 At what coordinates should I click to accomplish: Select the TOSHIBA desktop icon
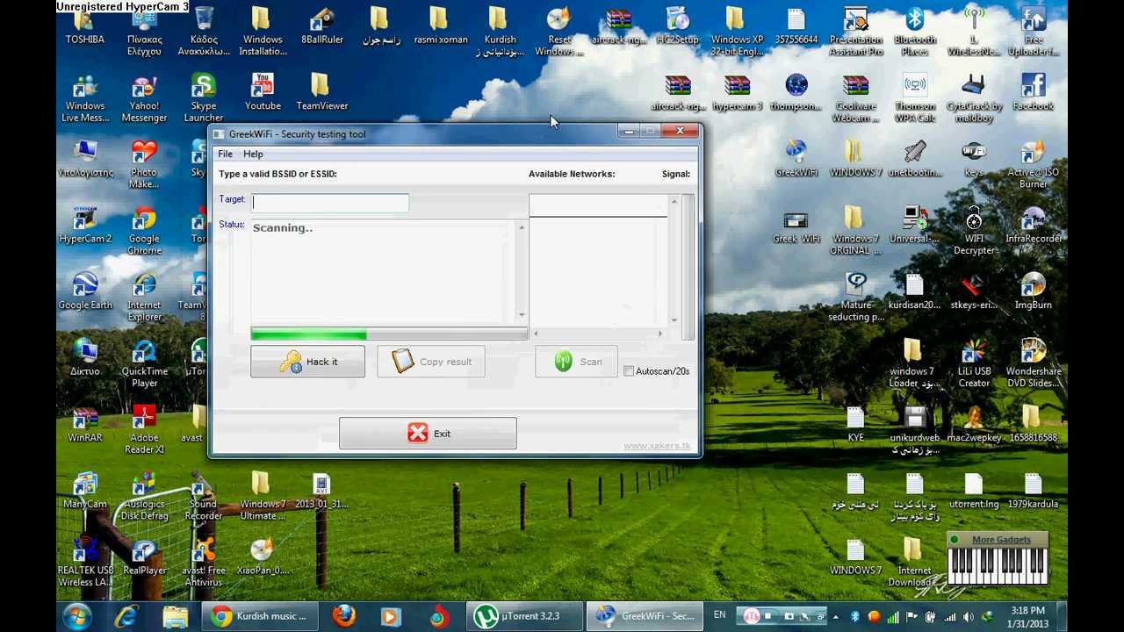tap(85, 26)
